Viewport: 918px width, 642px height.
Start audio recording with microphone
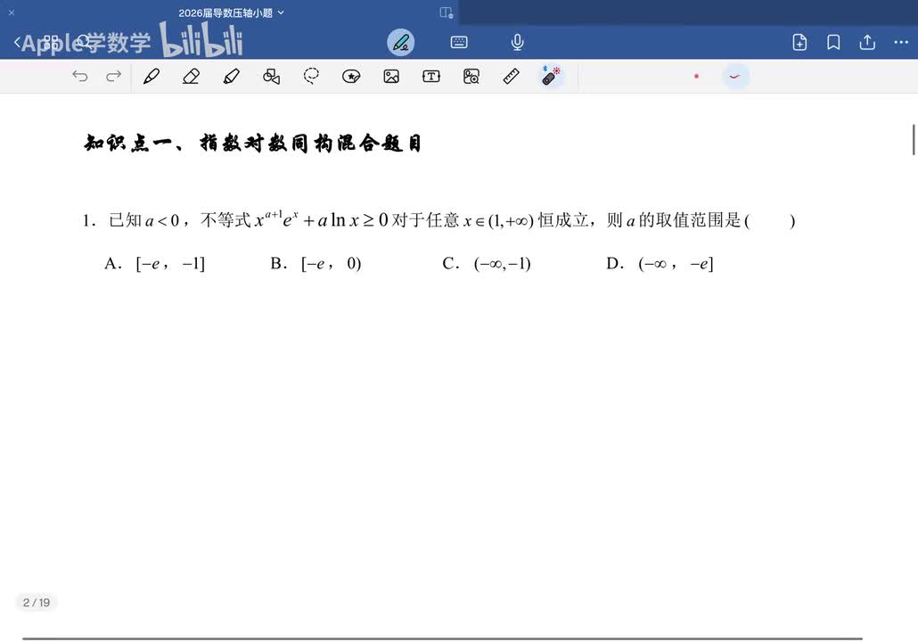tap(517, 42)
